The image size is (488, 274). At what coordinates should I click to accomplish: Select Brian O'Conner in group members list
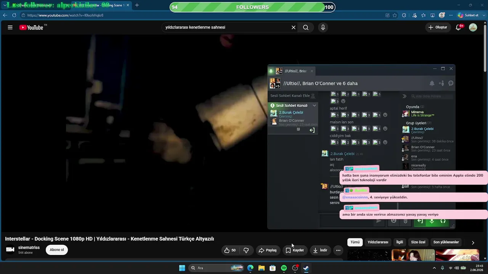pos(427,148)
